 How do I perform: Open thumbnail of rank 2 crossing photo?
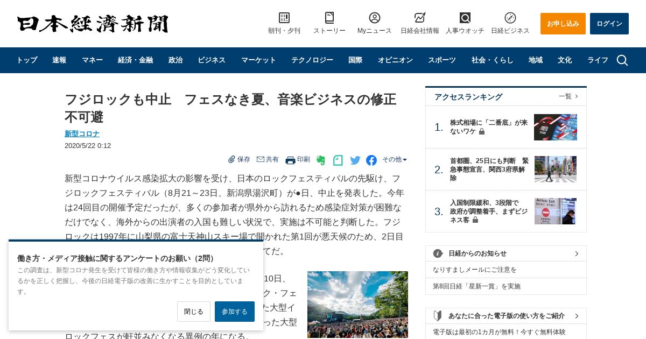coord(556,169)
